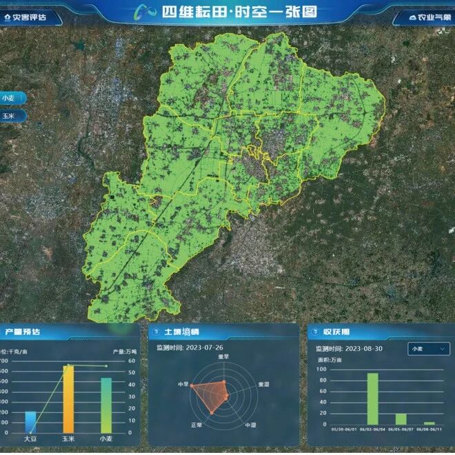Viewport: 455px width, 455px height.
Task: Select the green 小麦 bar in yield chart
Action: point(106,405)
